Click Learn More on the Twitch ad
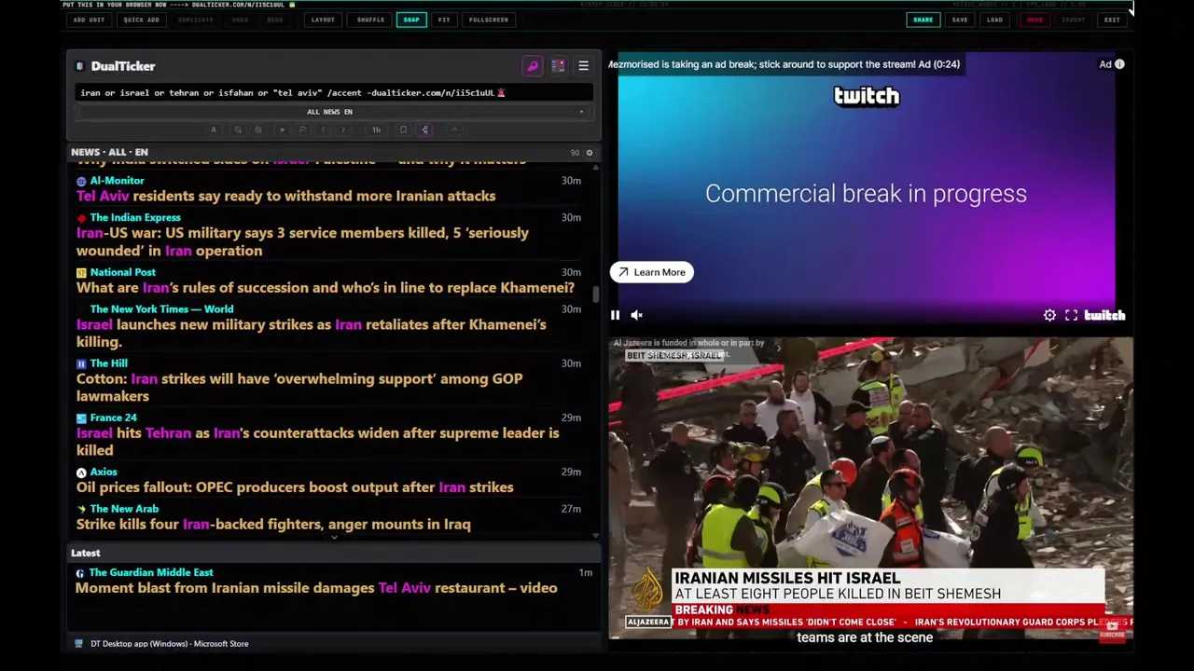The height and width of the screenshot is (671, 1194). (x=652, y=272)
